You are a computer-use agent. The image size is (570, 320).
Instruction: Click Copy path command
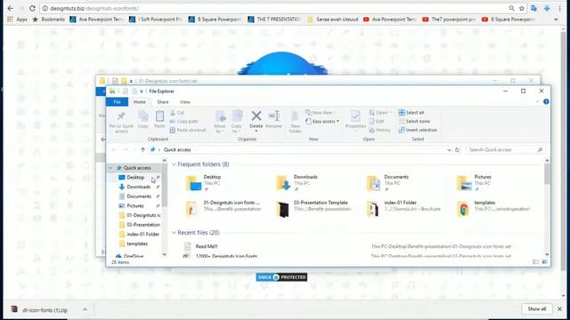184,122
